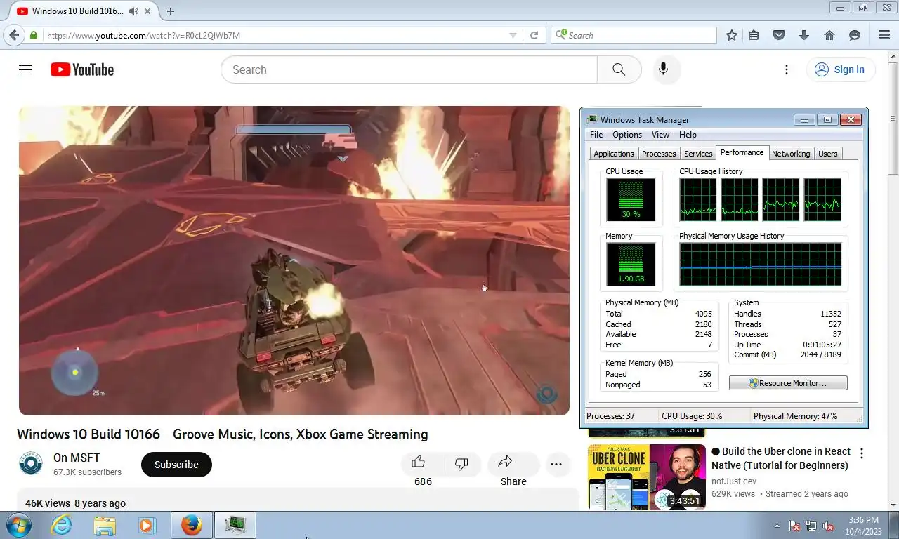
Task: Open options for the Uber clone video
Action: click(862, 453)
